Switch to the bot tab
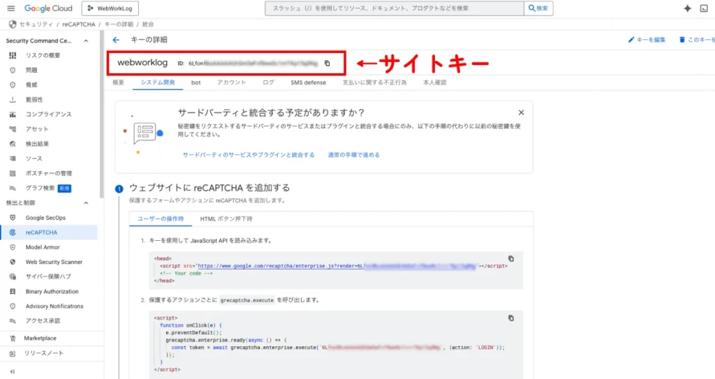715x379 pixels. pos(196,82)
